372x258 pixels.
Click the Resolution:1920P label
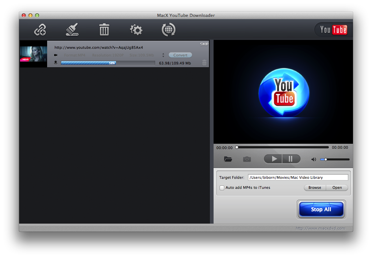tap(108, 55)
